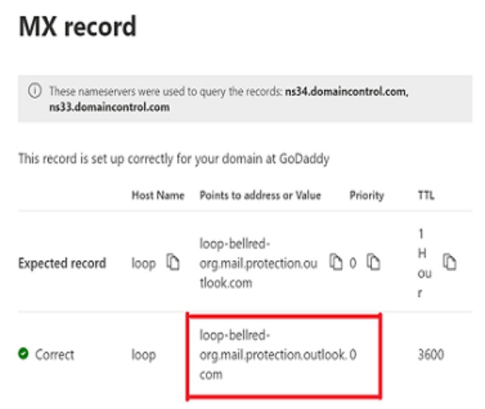Click the 3600 TTL value
The image size is (485, 409).
coord(430,354)
